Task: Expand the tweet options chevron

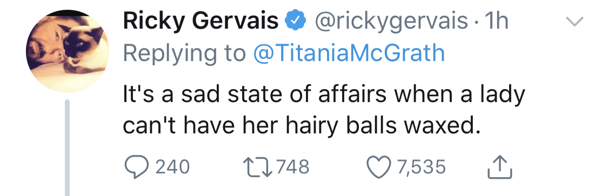Action: (x=574, y=22)
